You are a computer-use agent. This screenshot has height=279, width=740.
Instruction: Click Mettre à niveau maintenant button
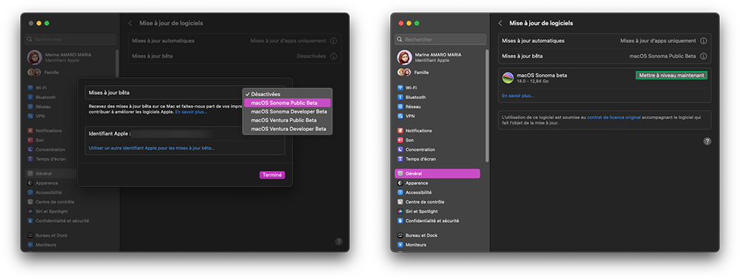click(x=671, y=75)
